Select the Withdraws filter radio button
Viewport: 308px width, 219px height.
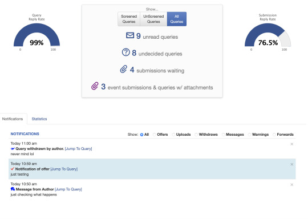pos(196,135)
